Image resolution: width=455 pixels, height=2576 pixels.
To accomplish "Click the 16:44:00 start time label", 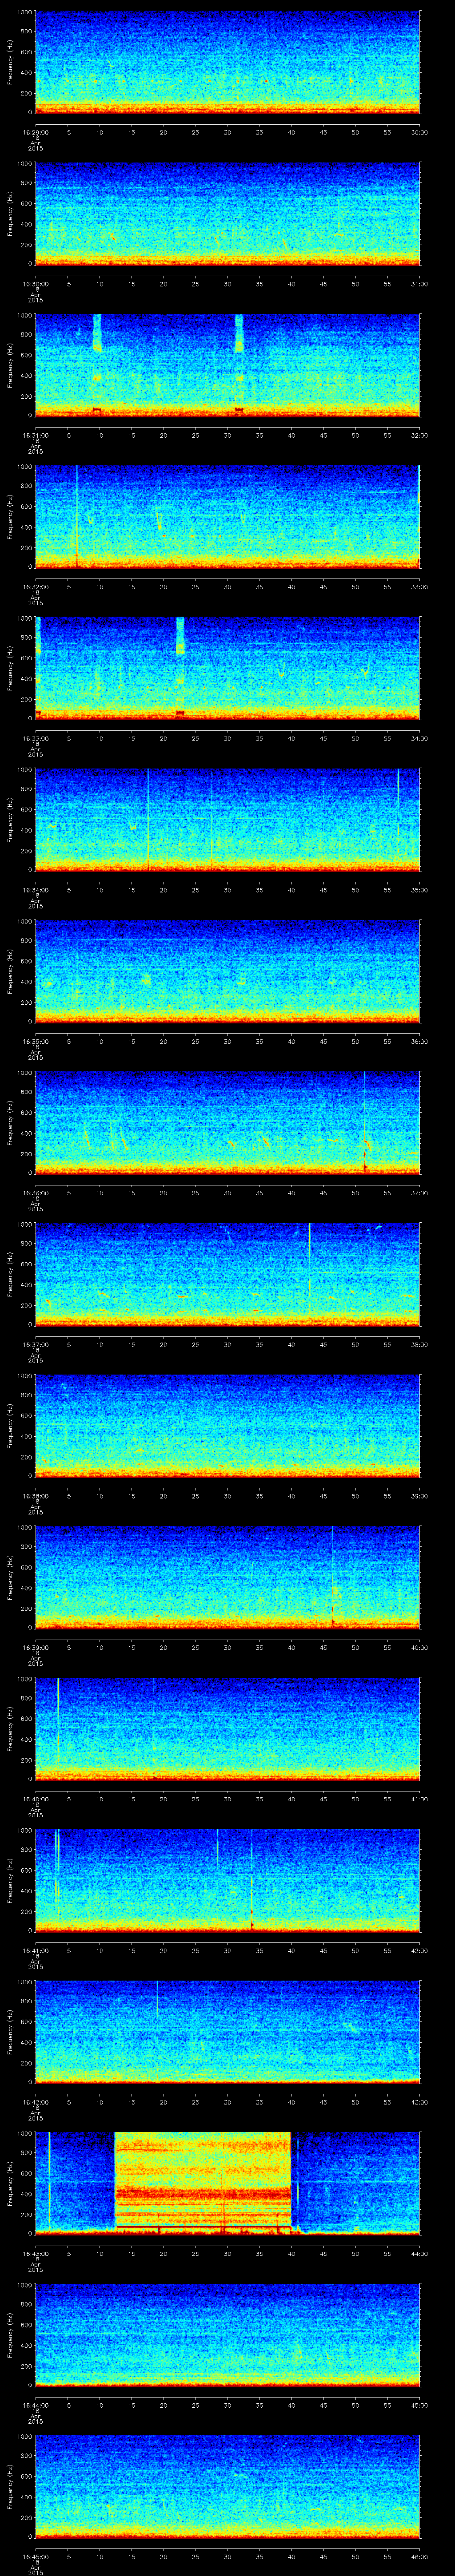I will click(35, 2405).
